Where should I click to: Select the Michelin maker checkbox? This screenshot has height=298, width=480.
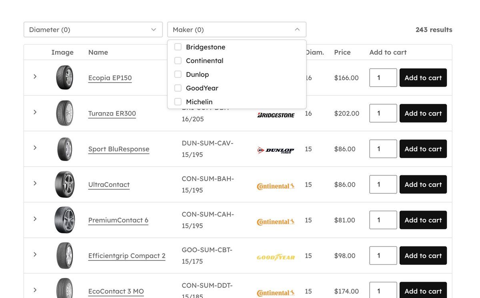point(178,101)
